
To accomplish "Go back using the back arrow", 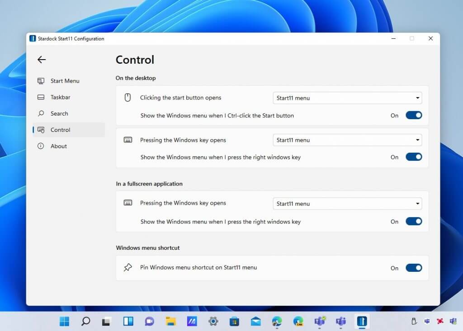I will pyautogui.click(x=42, y=60).
